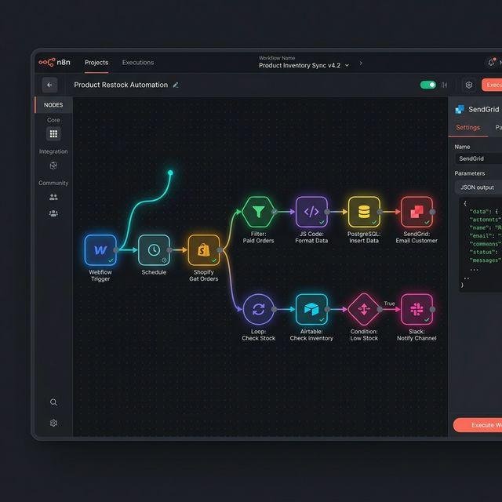Open the sidebar settings gear
Screen dimensions: 502x502
point(53,423)
